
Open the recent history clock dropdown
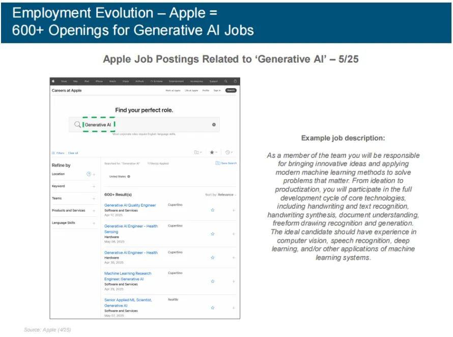[x=229, y=152]
